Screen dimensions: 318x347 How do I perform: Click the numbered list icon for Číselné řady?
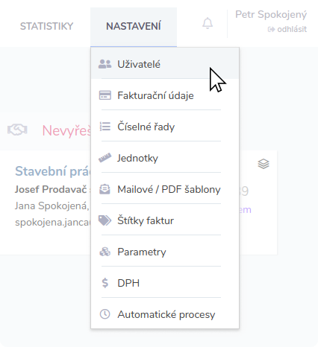(x=105, y=127)
